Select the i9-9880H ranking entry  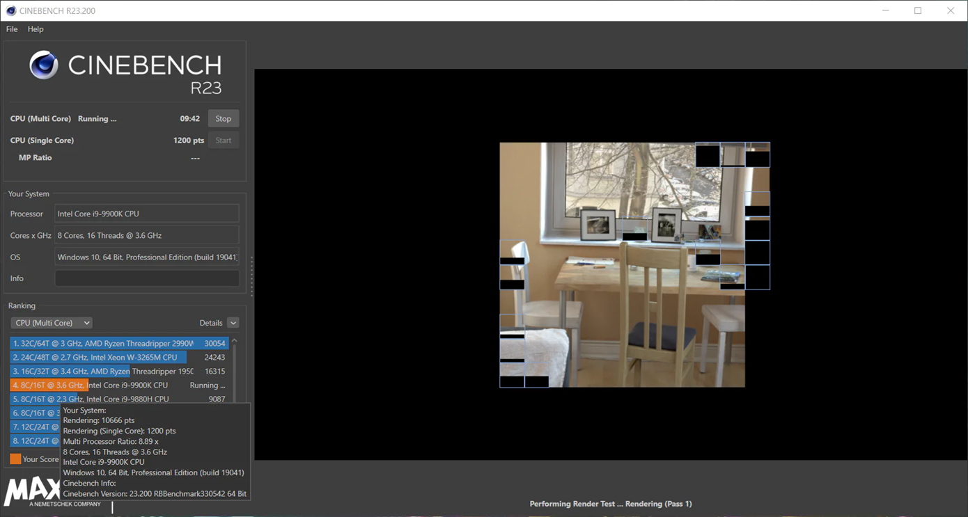point(119,399)
